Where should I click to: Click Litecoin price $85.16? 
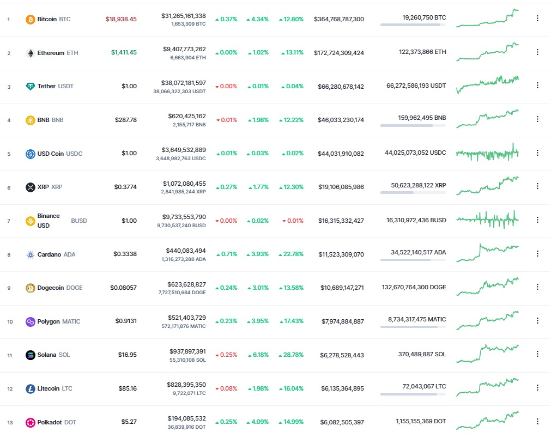[x=128, y=389]
